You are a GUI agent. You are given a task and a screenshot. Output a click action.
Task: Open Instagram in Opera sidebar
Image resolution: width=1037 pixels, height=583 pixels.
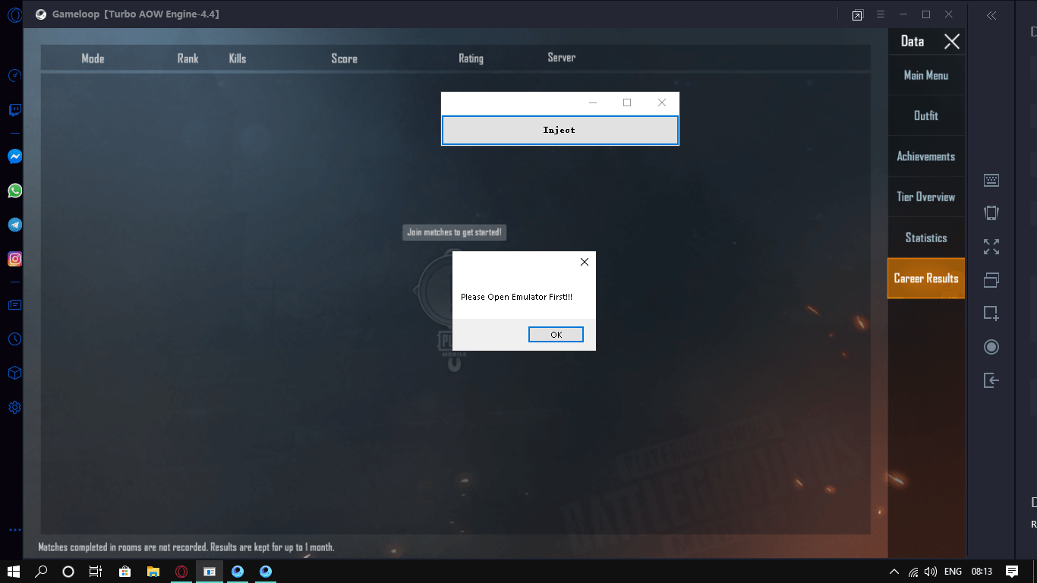tap(14, 259)
